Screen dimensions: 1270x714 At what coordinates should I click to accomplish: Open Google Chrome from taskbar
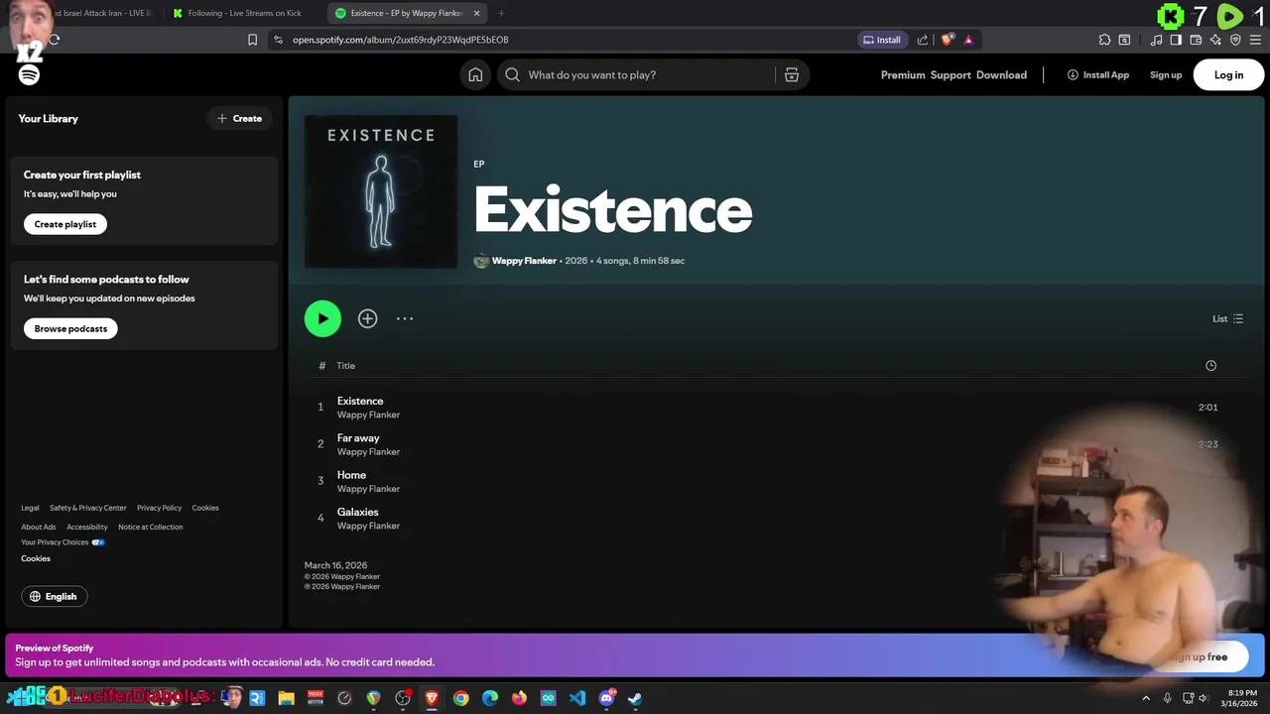(x=461, y=698)
